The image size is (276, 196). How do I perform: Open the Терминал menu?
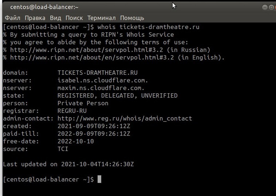pyautogui.click(x=101, y=18)
